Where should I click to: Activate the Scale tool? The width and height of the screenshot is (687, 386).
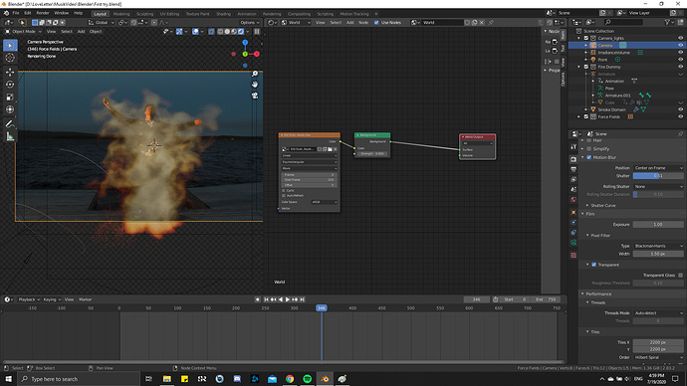10,97
